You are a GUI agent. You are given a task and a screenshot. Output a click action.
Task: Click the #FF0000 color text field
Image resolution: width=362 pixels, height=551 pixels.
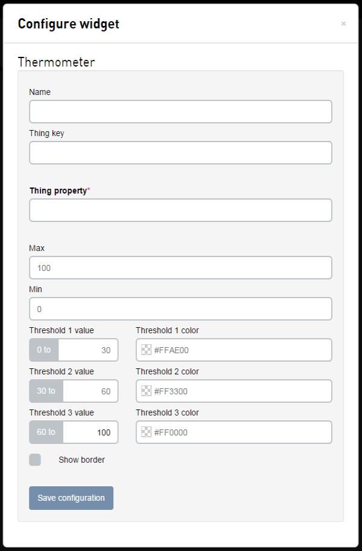241,432
